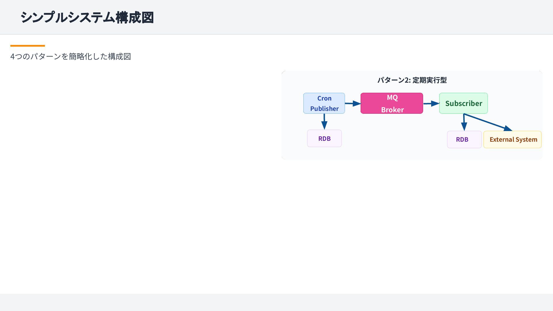
Task: Click the Cron Publisher box
Action: click(x=324, y=103)
